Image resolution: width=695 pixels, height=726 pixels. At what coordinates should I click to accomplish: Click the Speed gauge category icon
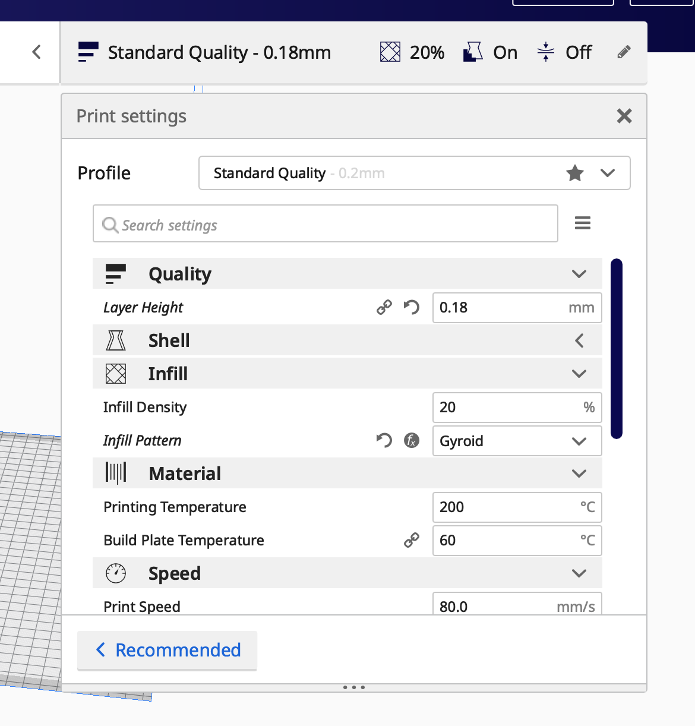click(x=116, y=573)
